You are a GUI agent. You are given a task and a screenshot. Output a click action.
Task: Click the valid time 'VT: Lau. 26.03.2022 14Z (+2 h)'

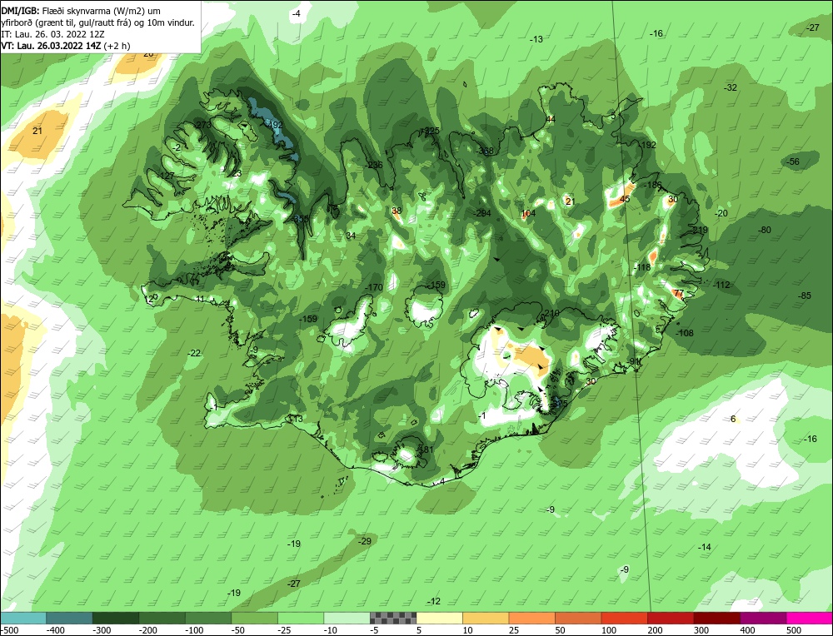(66, 46)
